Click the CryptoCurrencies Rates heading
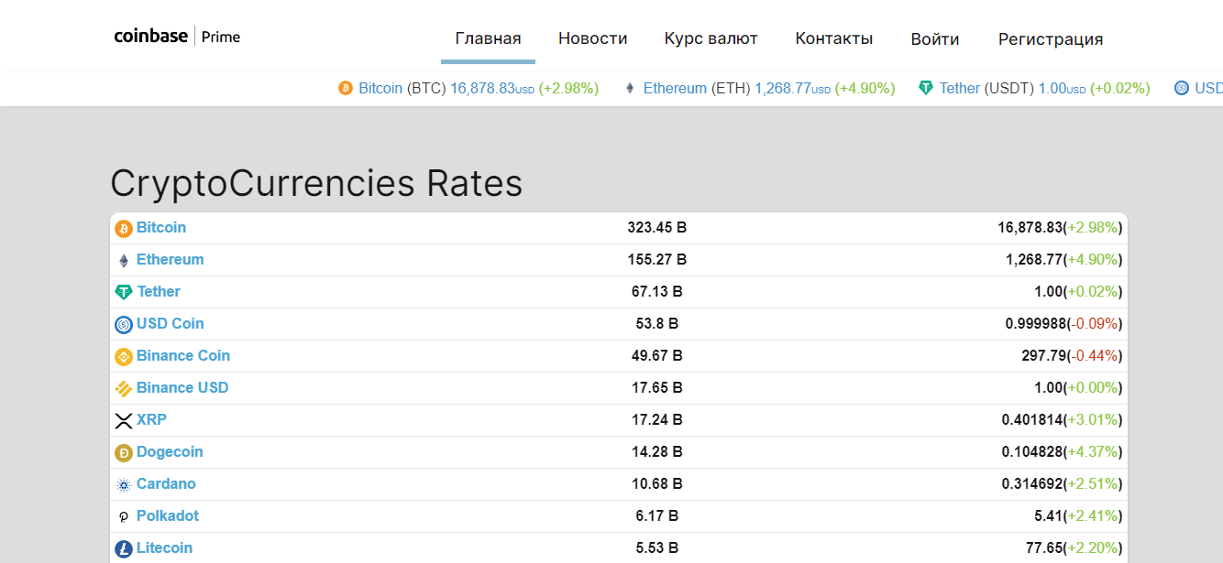The height and width of the screenshot is (563, 1223). click(316, 183)
